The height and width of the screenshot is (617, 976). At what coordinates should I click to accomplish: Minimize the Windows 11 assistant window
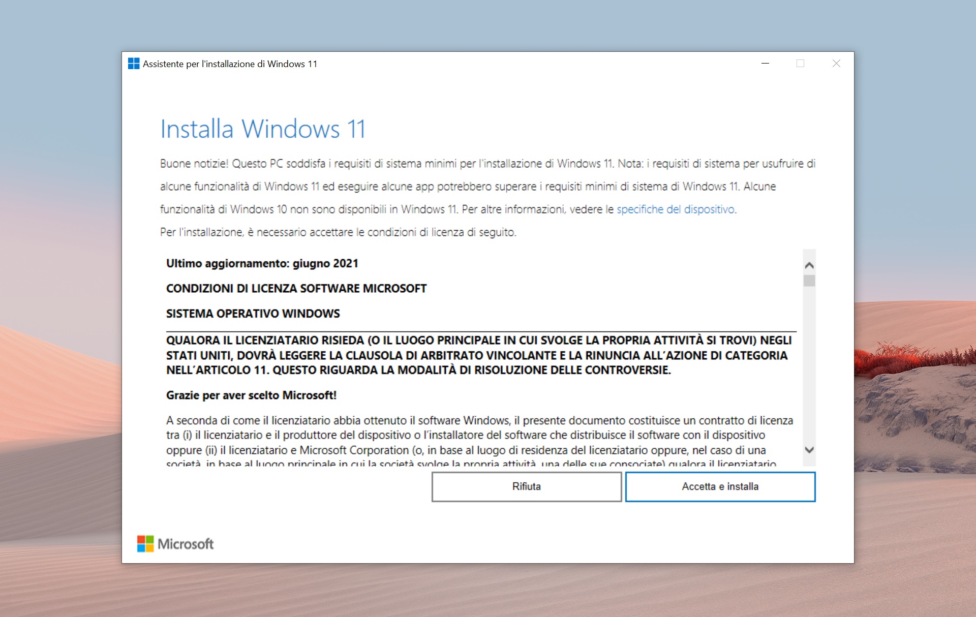click(x=765, y=64)
